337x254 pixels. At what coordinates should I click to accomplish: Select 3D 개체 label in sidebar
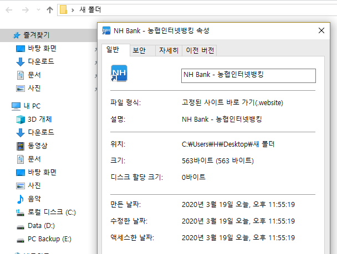[40, 120]
